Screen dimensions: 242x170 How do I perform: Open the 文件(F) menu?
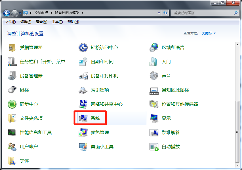tap(10, 22)
